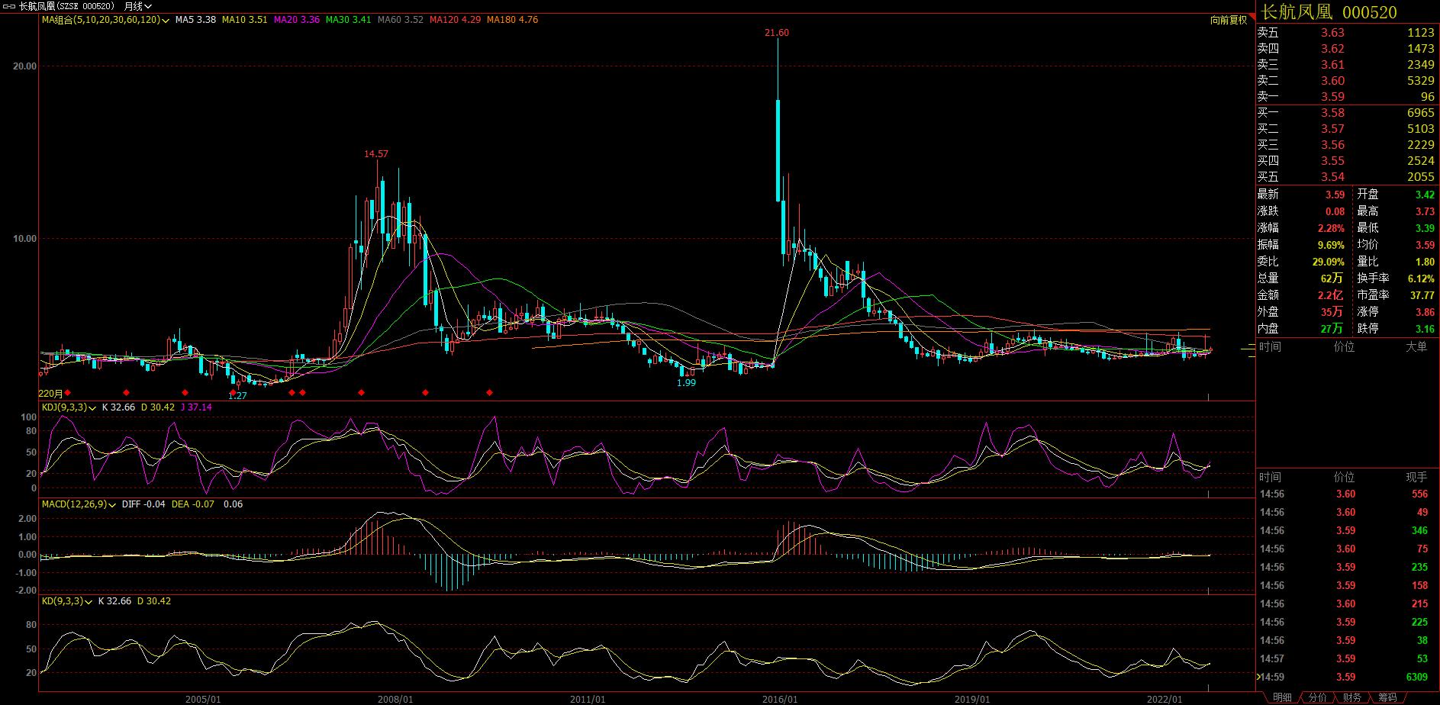Click the 14.57 high price marker
Screen dimensions: 1440x705
[376, 154]
